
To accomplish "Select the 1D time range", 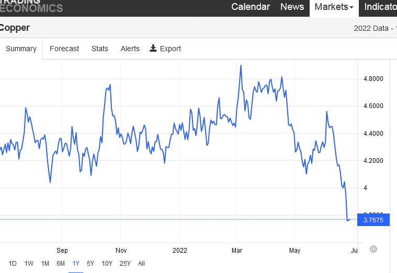I will click(x=13, y=264).
